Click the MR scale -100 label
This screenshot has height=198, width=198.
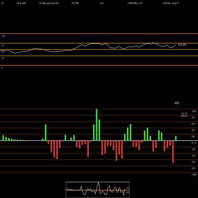pyautogui.click(x=194, y=175)
